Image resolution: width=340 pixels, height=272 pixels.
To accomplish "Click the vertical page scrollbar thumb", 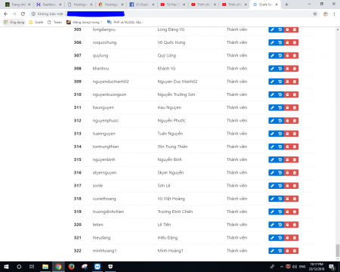I will pos(338,251).
